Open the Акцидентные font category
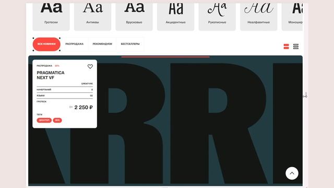Screen dimensions: 334x188 coord(175,17)
